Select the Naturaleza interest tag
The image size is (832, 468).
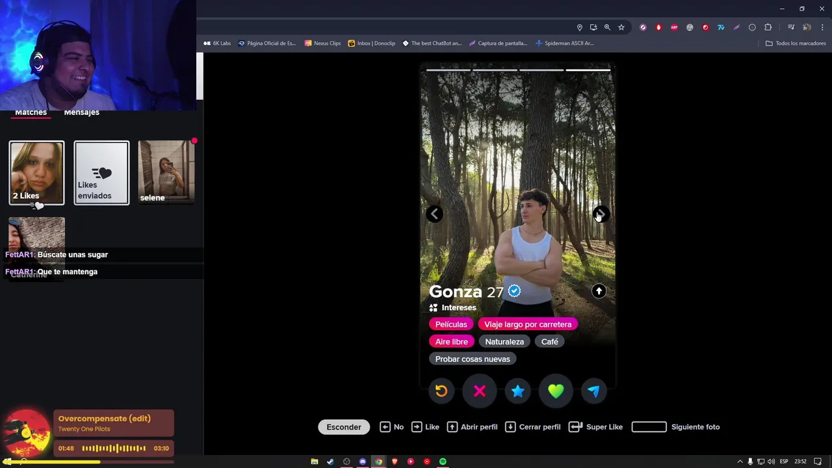(504, 342)
